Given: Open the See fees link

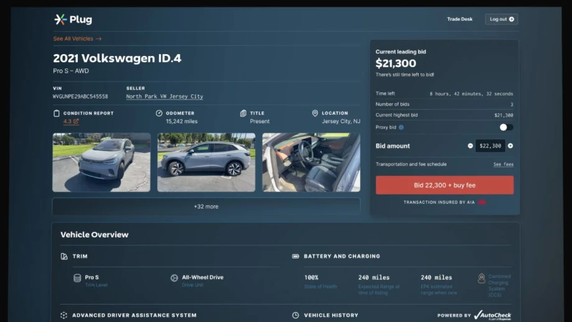Looking at the screenshot, I should pos(504,165).
